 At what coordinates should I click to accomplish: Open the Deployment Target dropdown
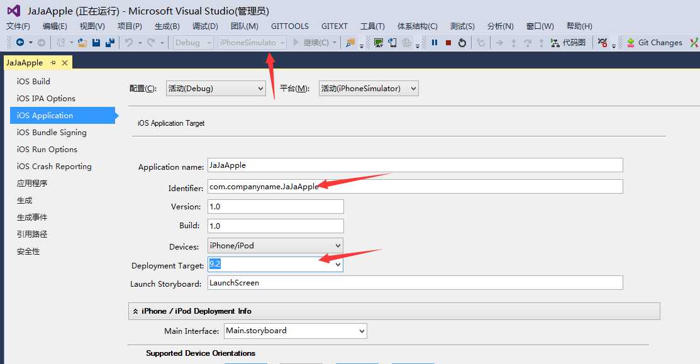338,265
